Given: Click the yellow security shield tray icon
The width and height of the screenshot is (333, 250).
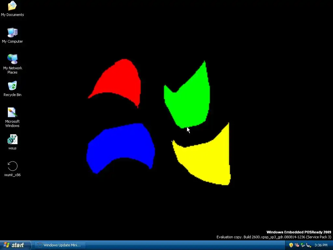Looking at the screenshot, I should [291, 245].
